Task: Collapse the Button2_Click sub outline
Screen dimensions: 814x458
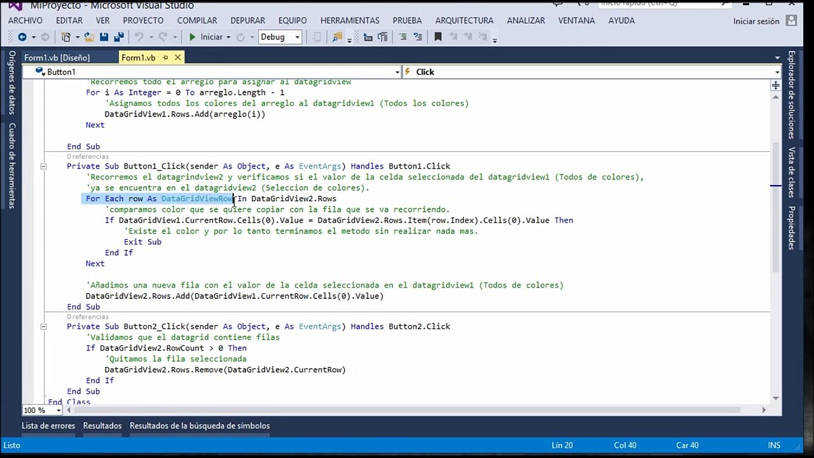Action: tap(43, 327)
